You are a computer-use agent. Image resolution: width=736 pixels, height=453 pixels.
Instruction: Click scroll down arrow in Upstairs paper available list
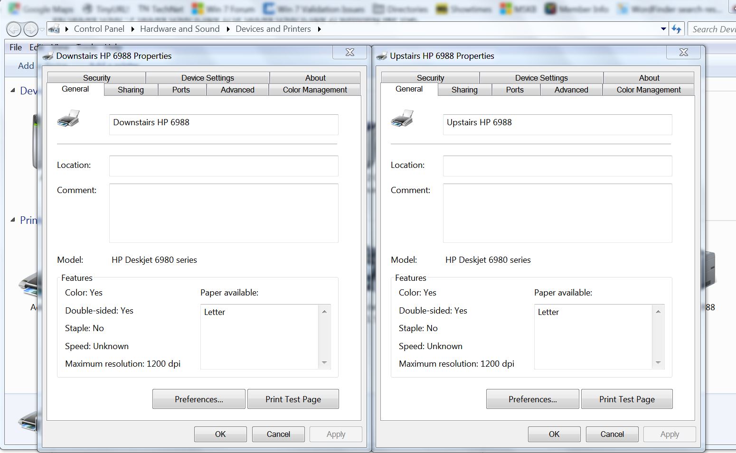[x=658, y=362]
